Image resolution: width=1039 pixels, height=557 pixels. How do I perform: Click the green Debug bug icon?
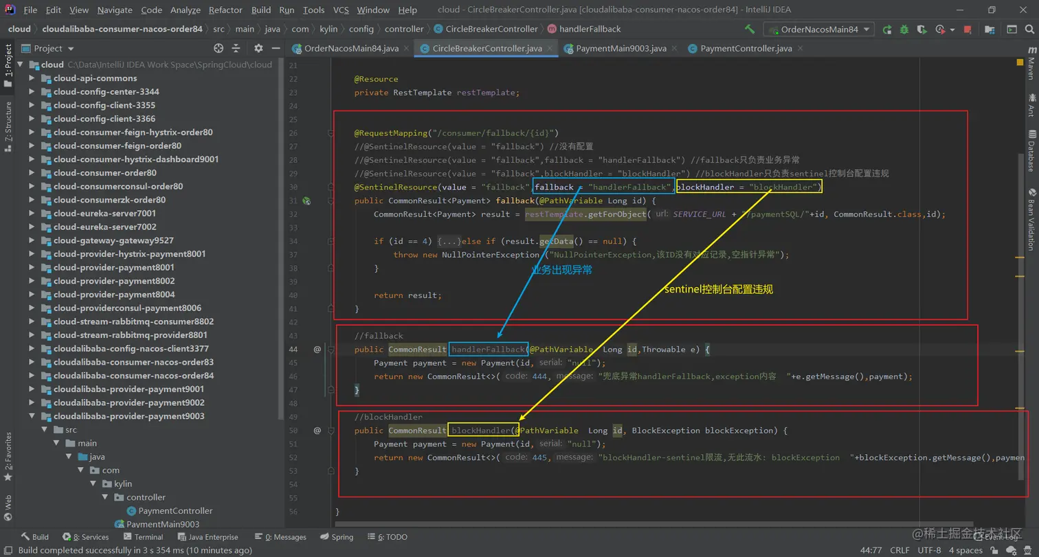point(904,30)
